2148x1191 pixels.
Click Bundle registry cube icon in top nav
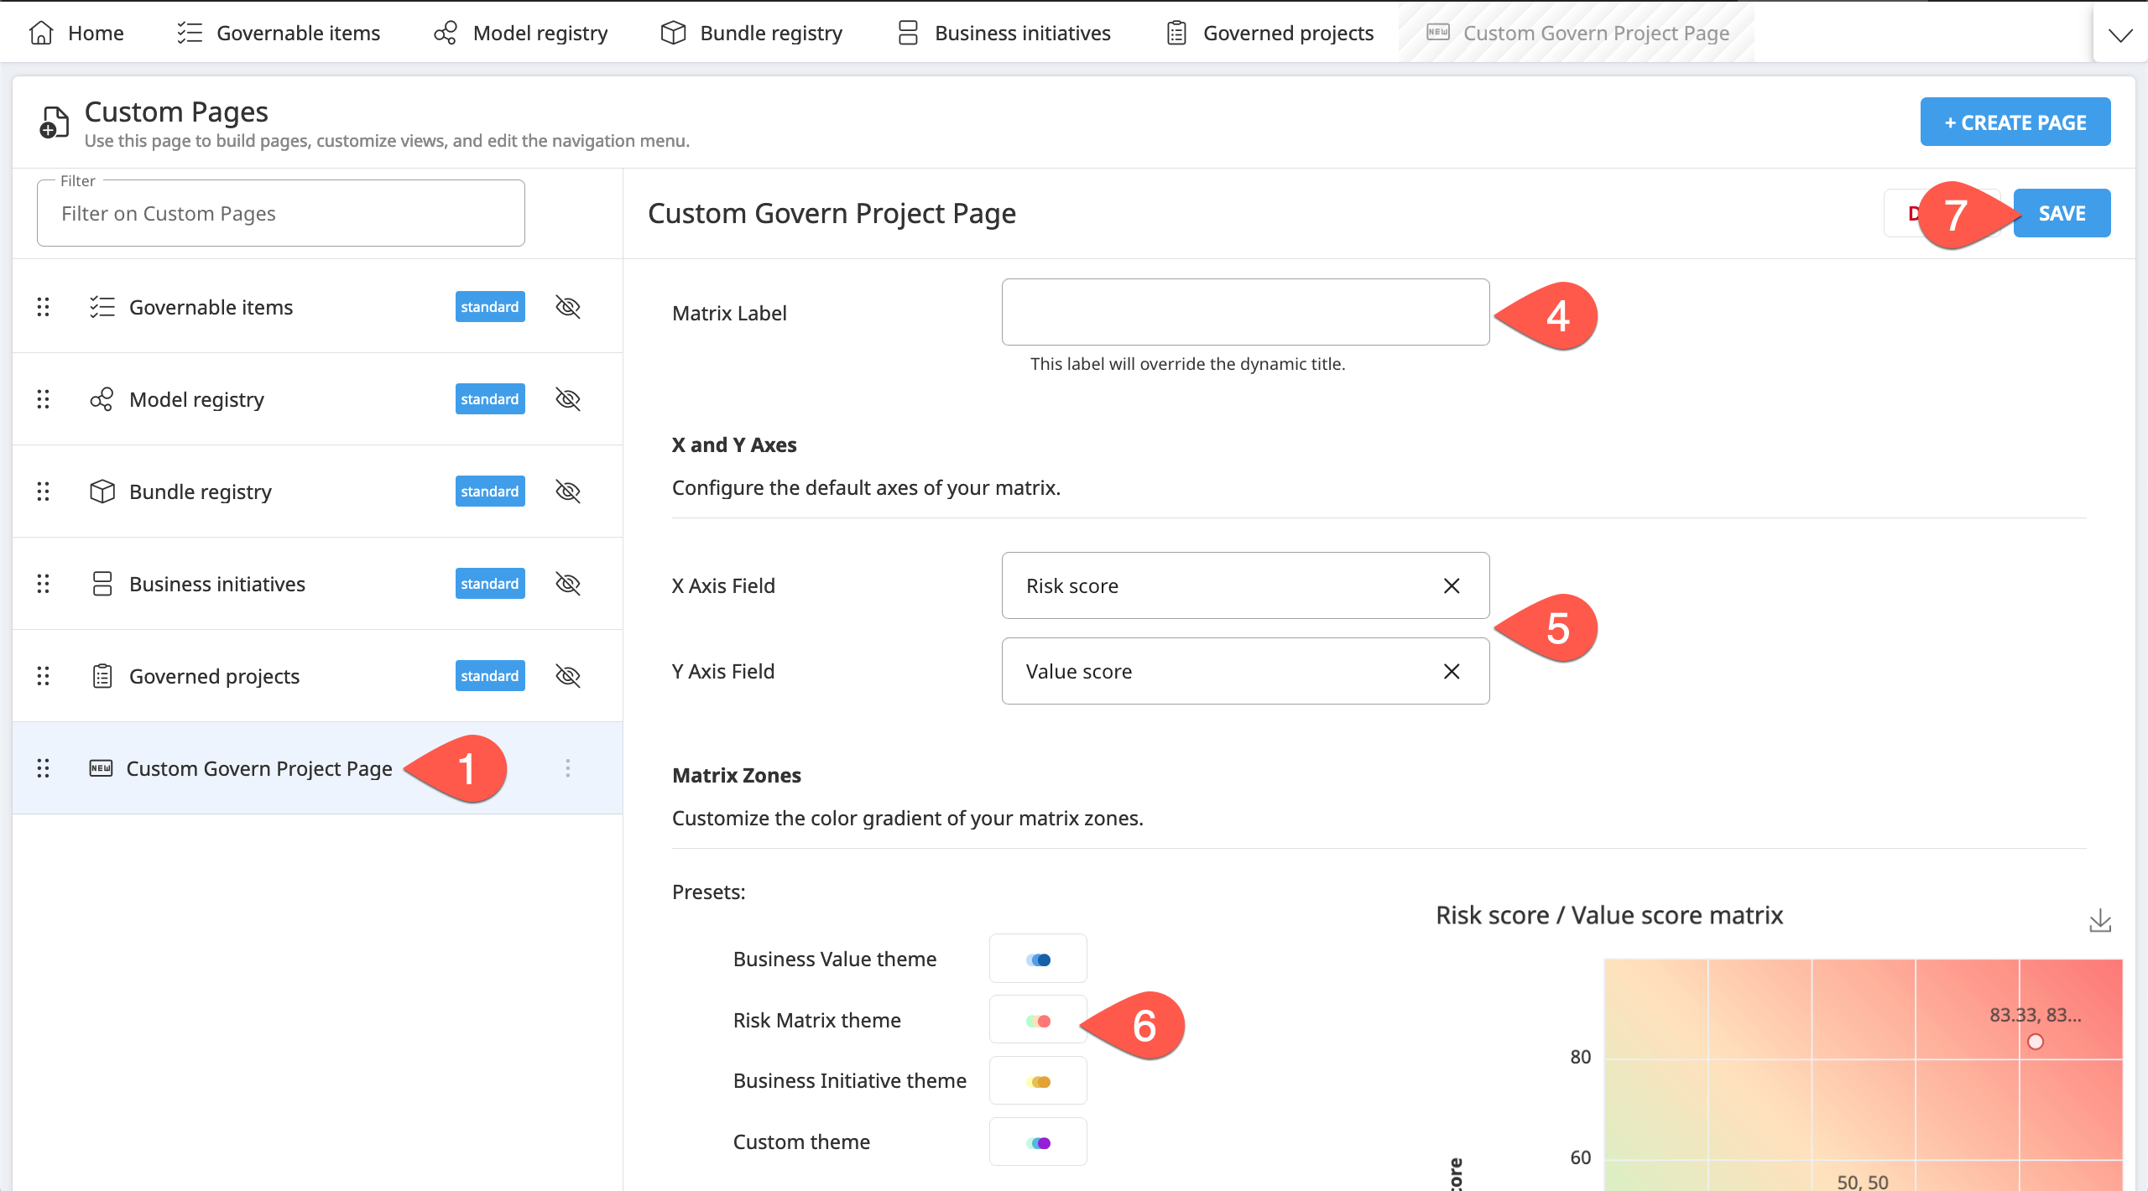[673, 33]
